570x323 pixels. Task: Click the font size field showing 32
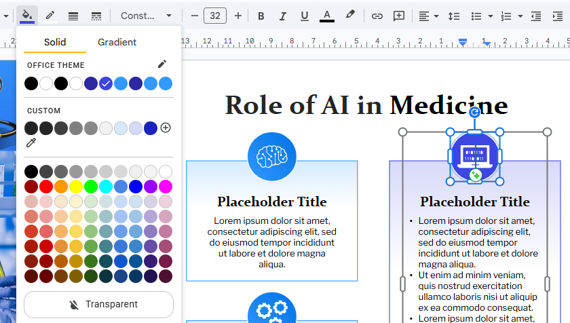click(x=215, y=16)
